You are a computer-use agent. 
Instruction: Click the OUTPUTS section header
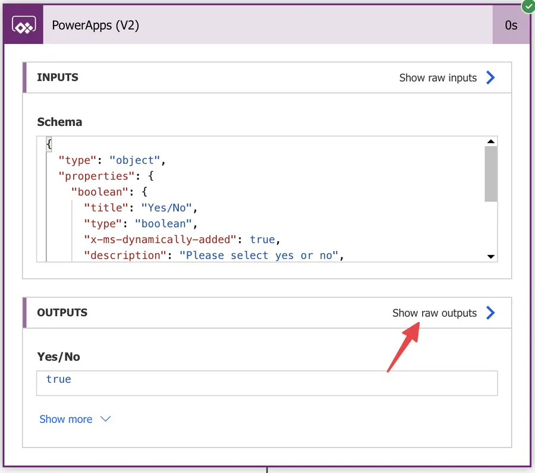(62, 313)
